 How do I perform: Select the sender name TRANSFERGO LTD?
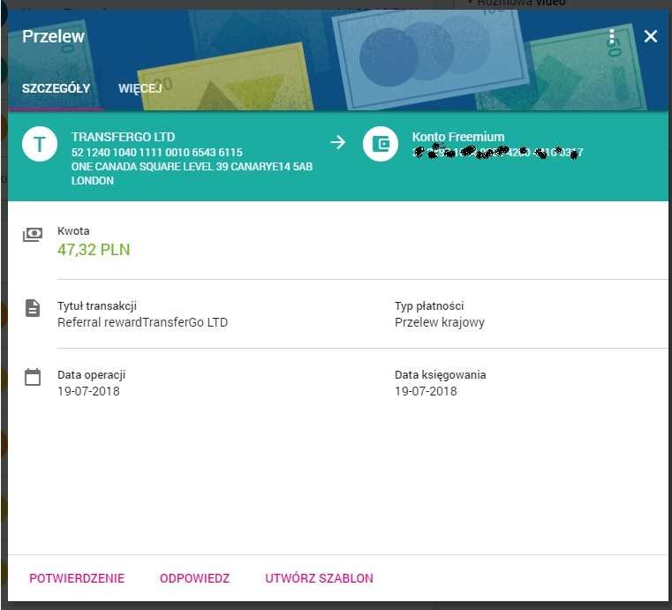tap(124, 137)
